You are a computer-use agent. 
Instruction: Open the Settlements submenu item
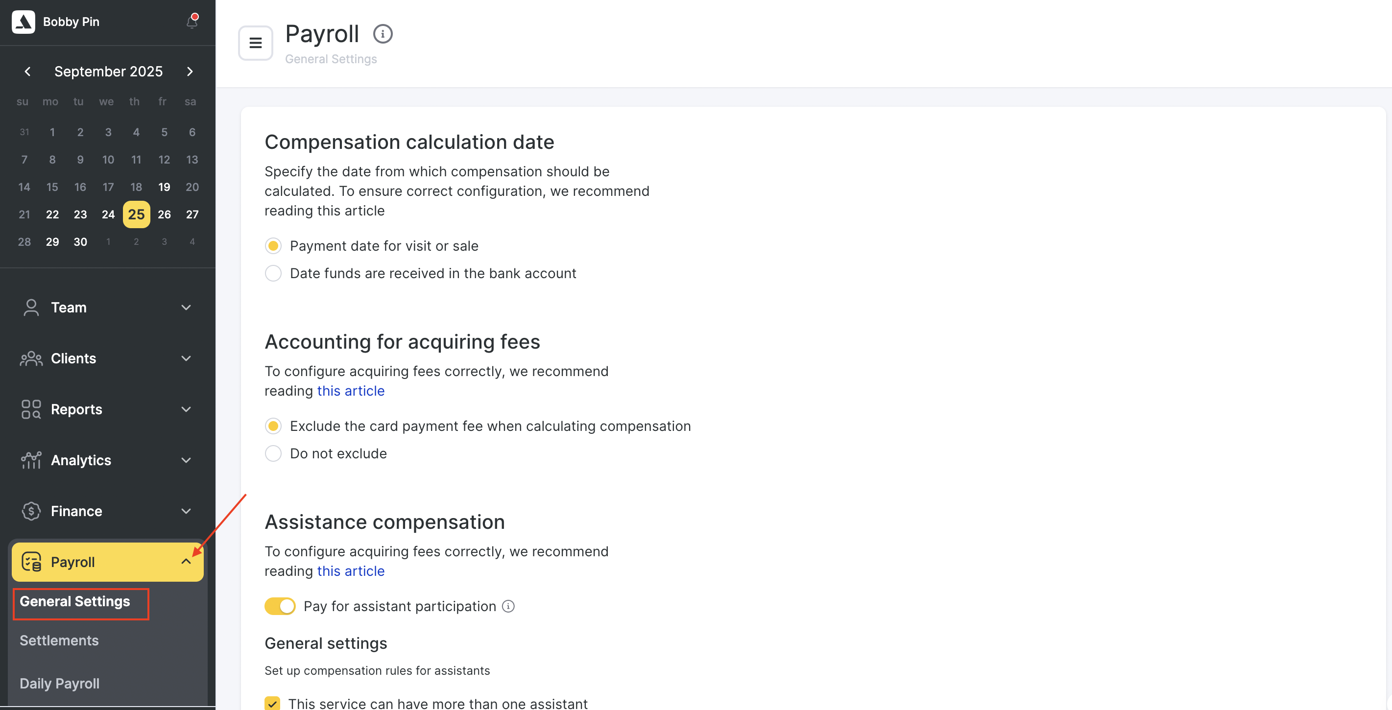click(59, 640)
